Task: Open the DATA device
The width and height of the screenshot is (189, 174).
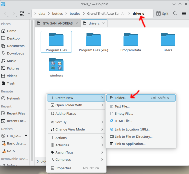Action: pyautogui.click(x=14, y=151)
